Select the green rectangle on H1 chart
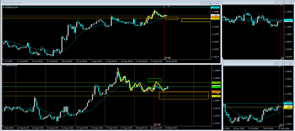Image resolution: width=295 pixels, height=131 pixels. click(x=155, y=80)
